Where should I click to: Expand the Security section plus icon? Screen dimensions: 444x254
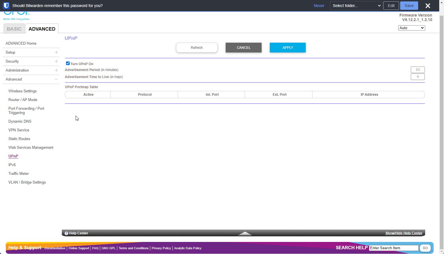pyautogui.click(x=56, y=61)
